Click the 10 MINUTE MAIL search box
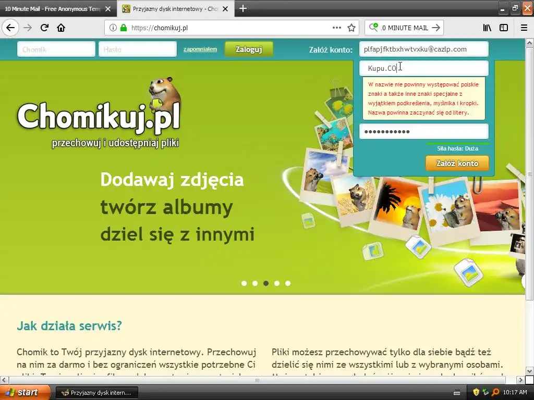Image resolution: width=534 pixels, height=400 pixels. (x=405, y=28)
